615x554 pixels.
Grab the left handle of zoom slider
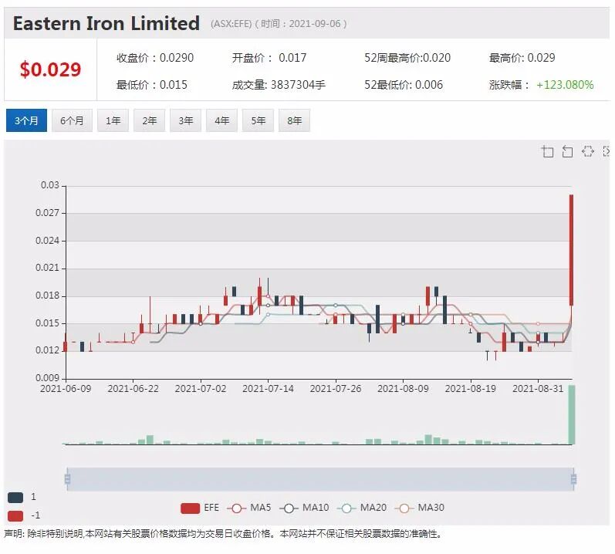(x=67, y=478)
